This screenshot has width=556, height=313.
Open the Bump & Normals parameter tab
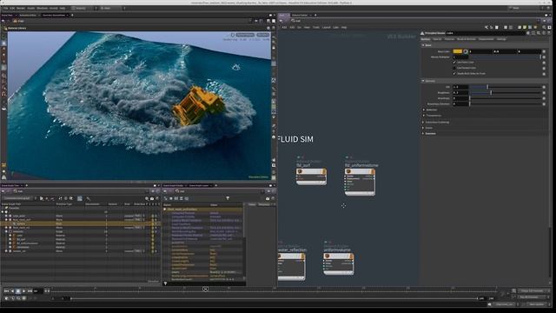467,39
